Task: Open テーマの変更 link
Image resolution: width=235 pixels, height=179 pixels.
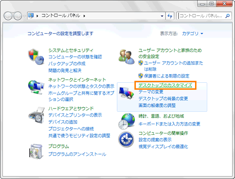Action: [151, 92]
